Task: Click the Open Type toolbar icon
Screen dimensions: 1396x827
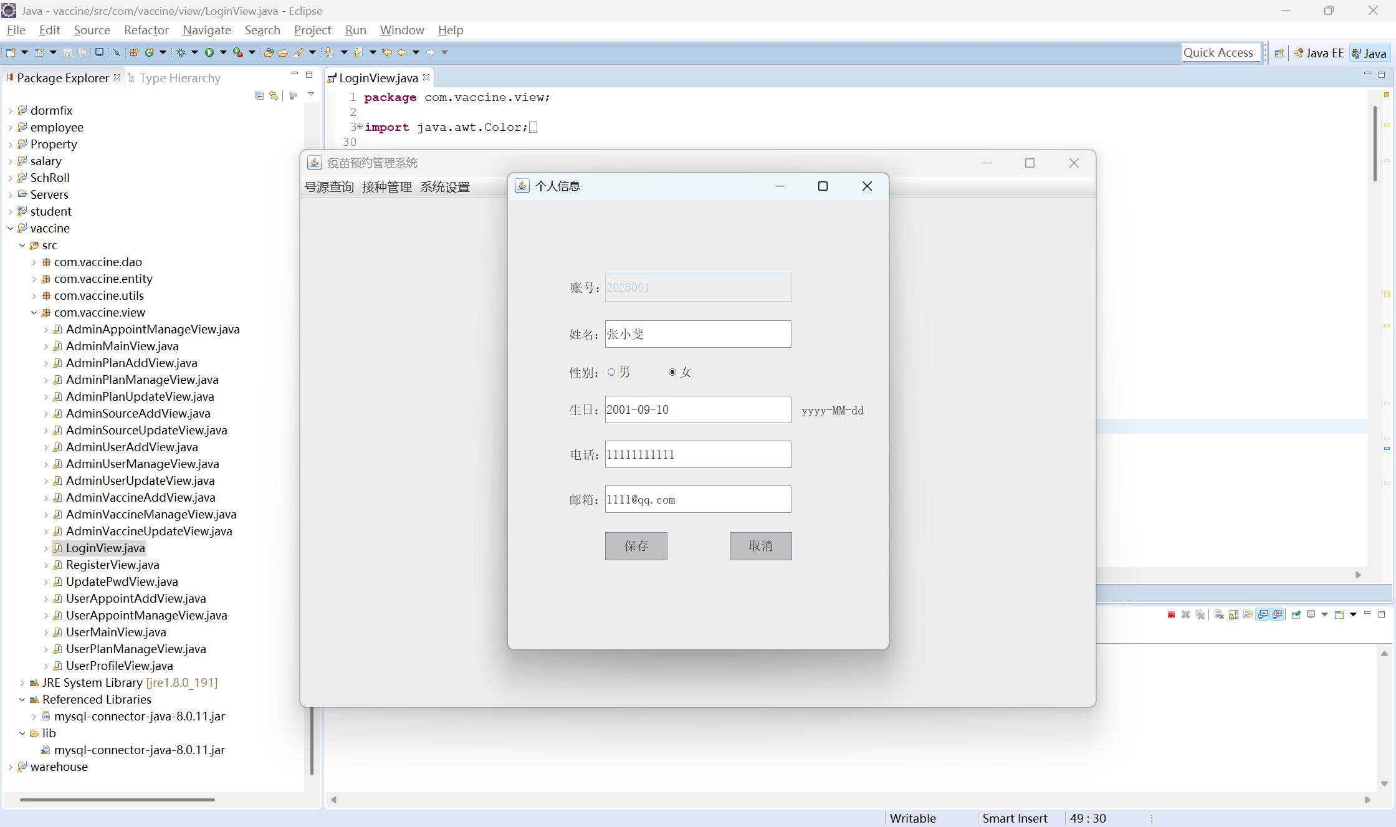Action: (269, 52)
